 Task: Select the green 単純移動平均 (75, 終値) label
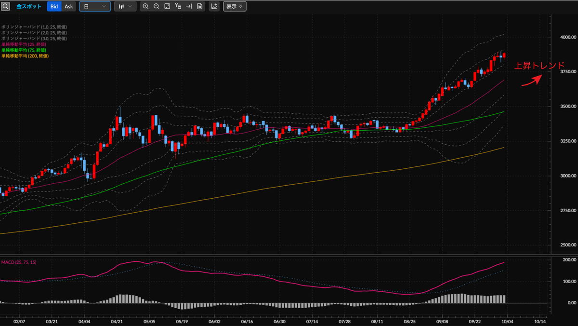click(x=24, y=50)
